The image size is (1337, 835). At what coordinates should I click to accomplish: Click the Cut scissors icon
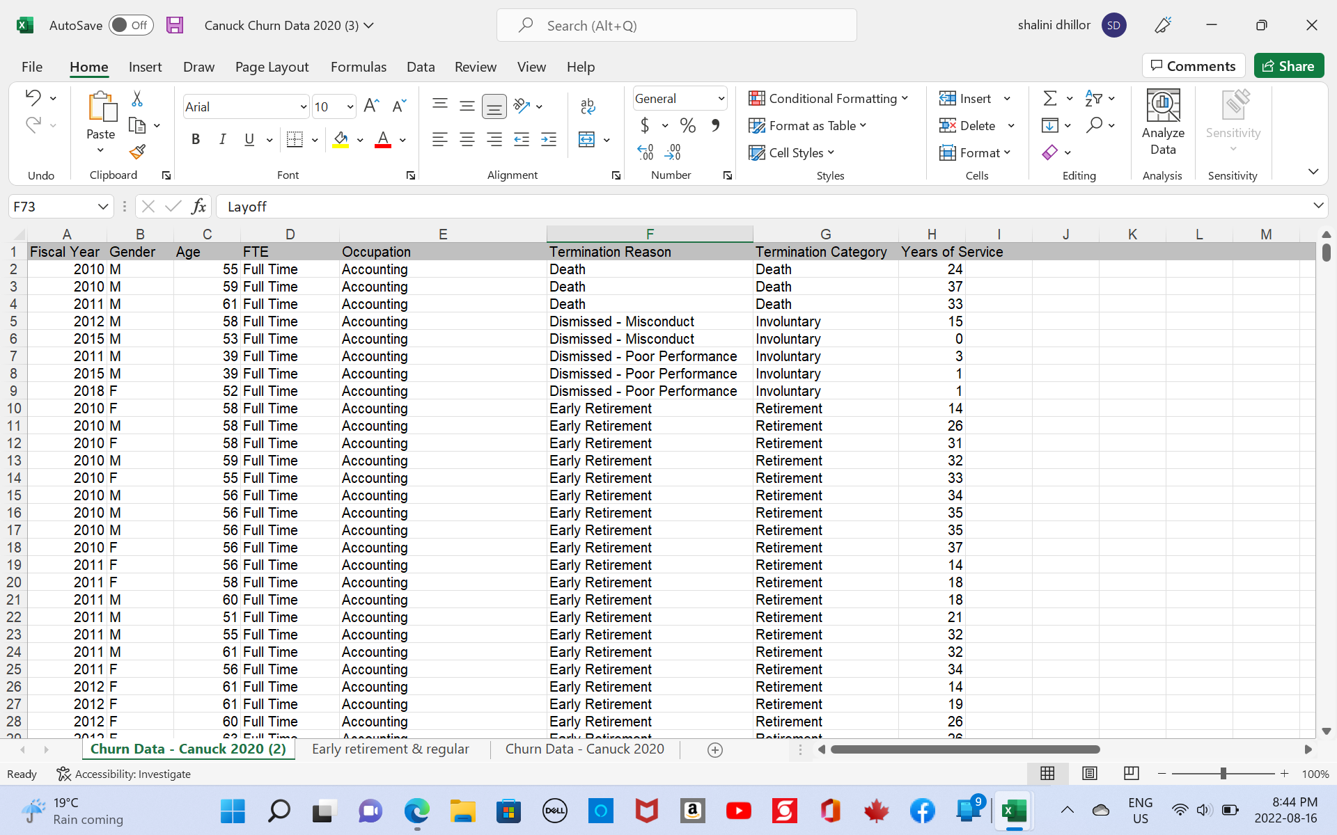click(x=137, y=99)
